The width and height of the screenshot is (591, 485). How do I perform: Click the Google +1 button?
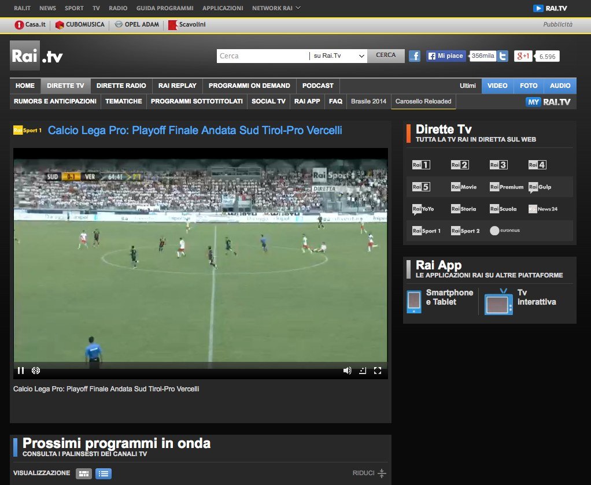(523, 56)
